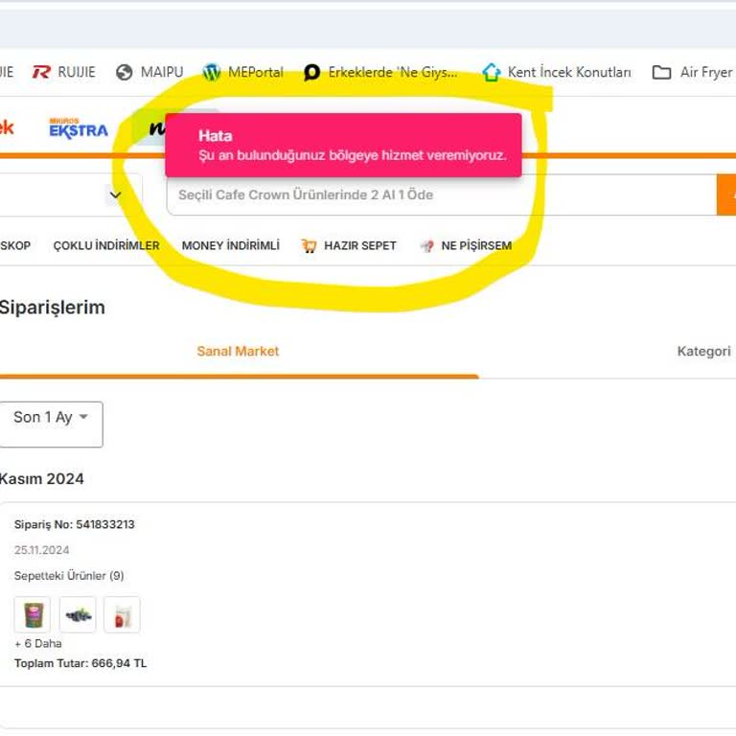The height and width of the screenshot is (736, 736).
Task: Open order Sipariş No: 541833213
Action: tap(74, 524)
